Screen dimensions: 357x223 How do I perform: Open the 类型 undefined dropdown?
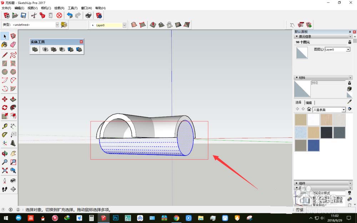click(57, 25)
